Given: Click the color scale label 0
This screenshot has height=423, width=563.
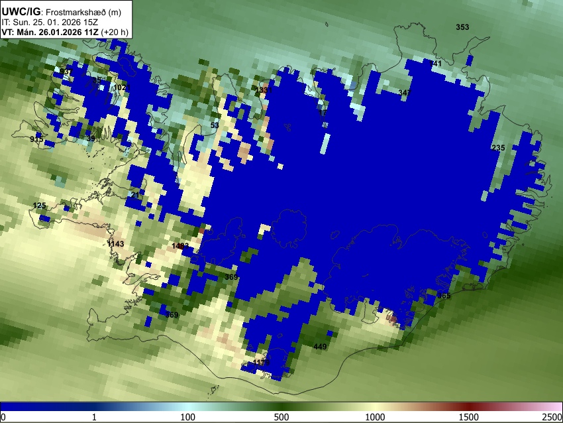Looking at the screenshot, I should click(x=3, y=417).
